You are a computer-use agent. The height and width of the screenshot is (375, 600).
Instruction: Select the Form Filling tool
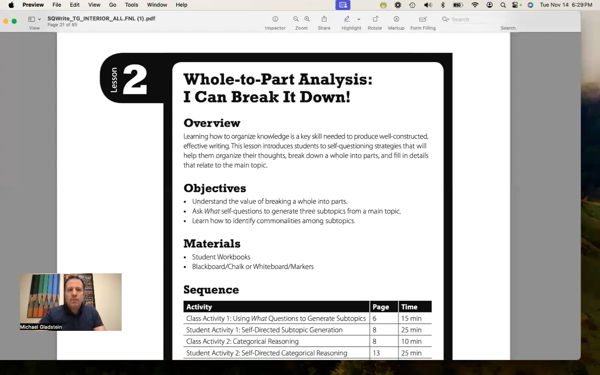[422, 19]
